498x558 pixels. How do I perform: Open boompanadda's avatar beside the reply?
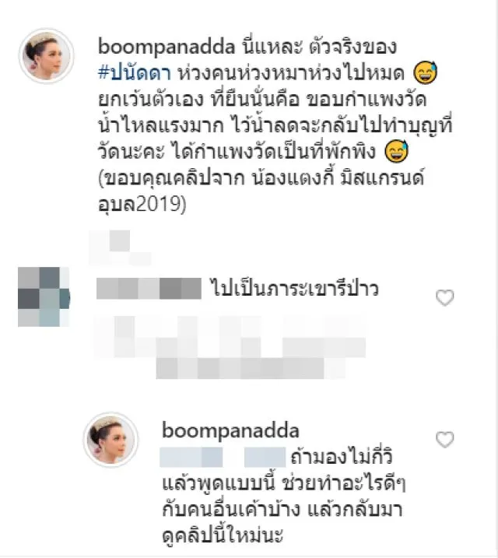110,440
